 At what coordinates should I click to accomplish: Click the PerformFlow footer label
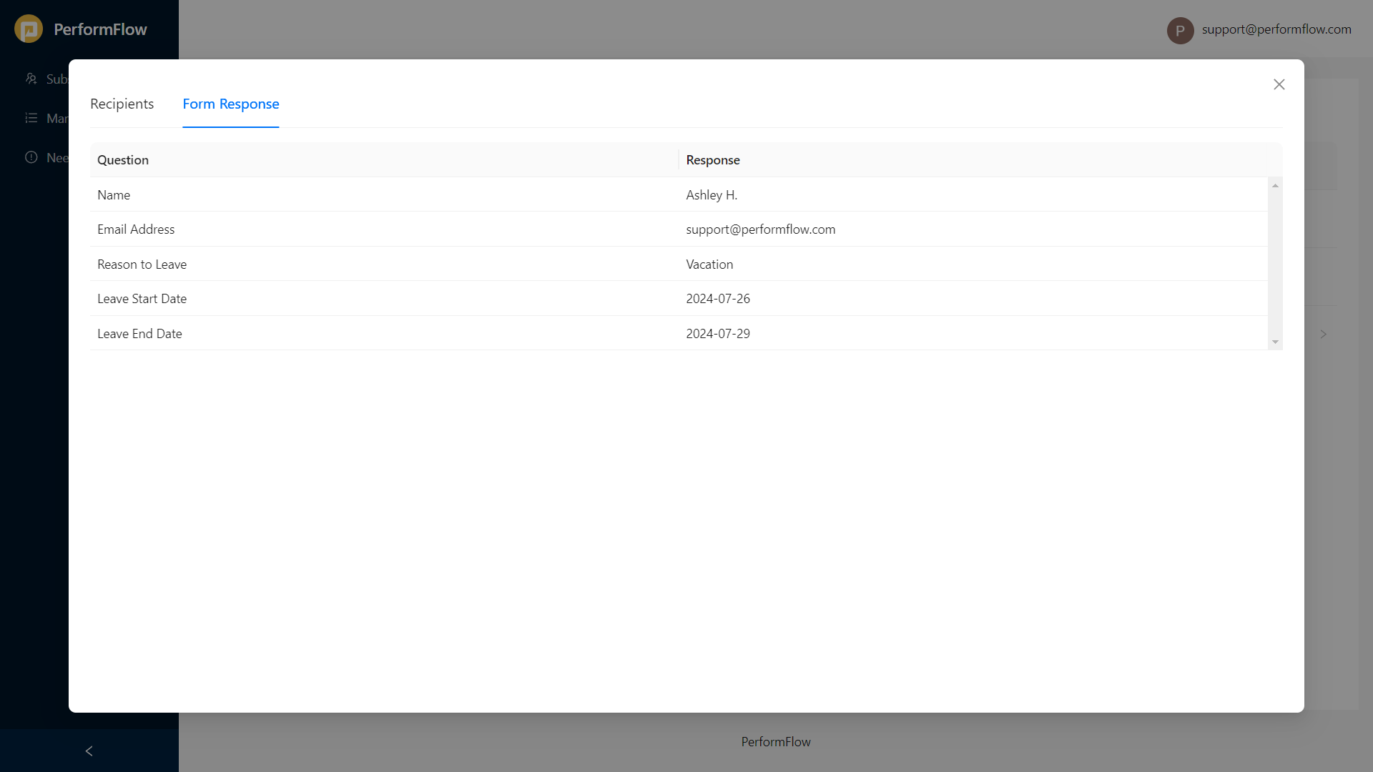coord(775,741)
